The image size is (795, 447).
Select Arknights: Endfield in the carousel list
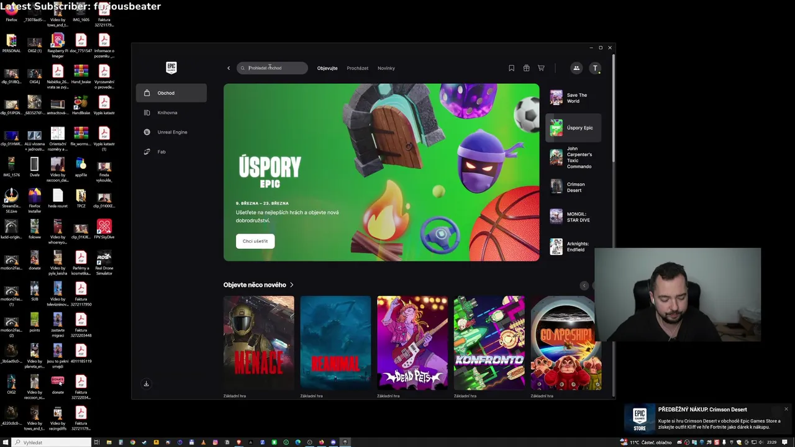pyautogui.click(x=573, y=246)
